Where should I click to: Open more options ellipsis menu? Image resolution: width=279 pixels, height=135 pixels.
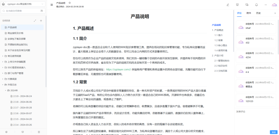(x=266, y=5)
